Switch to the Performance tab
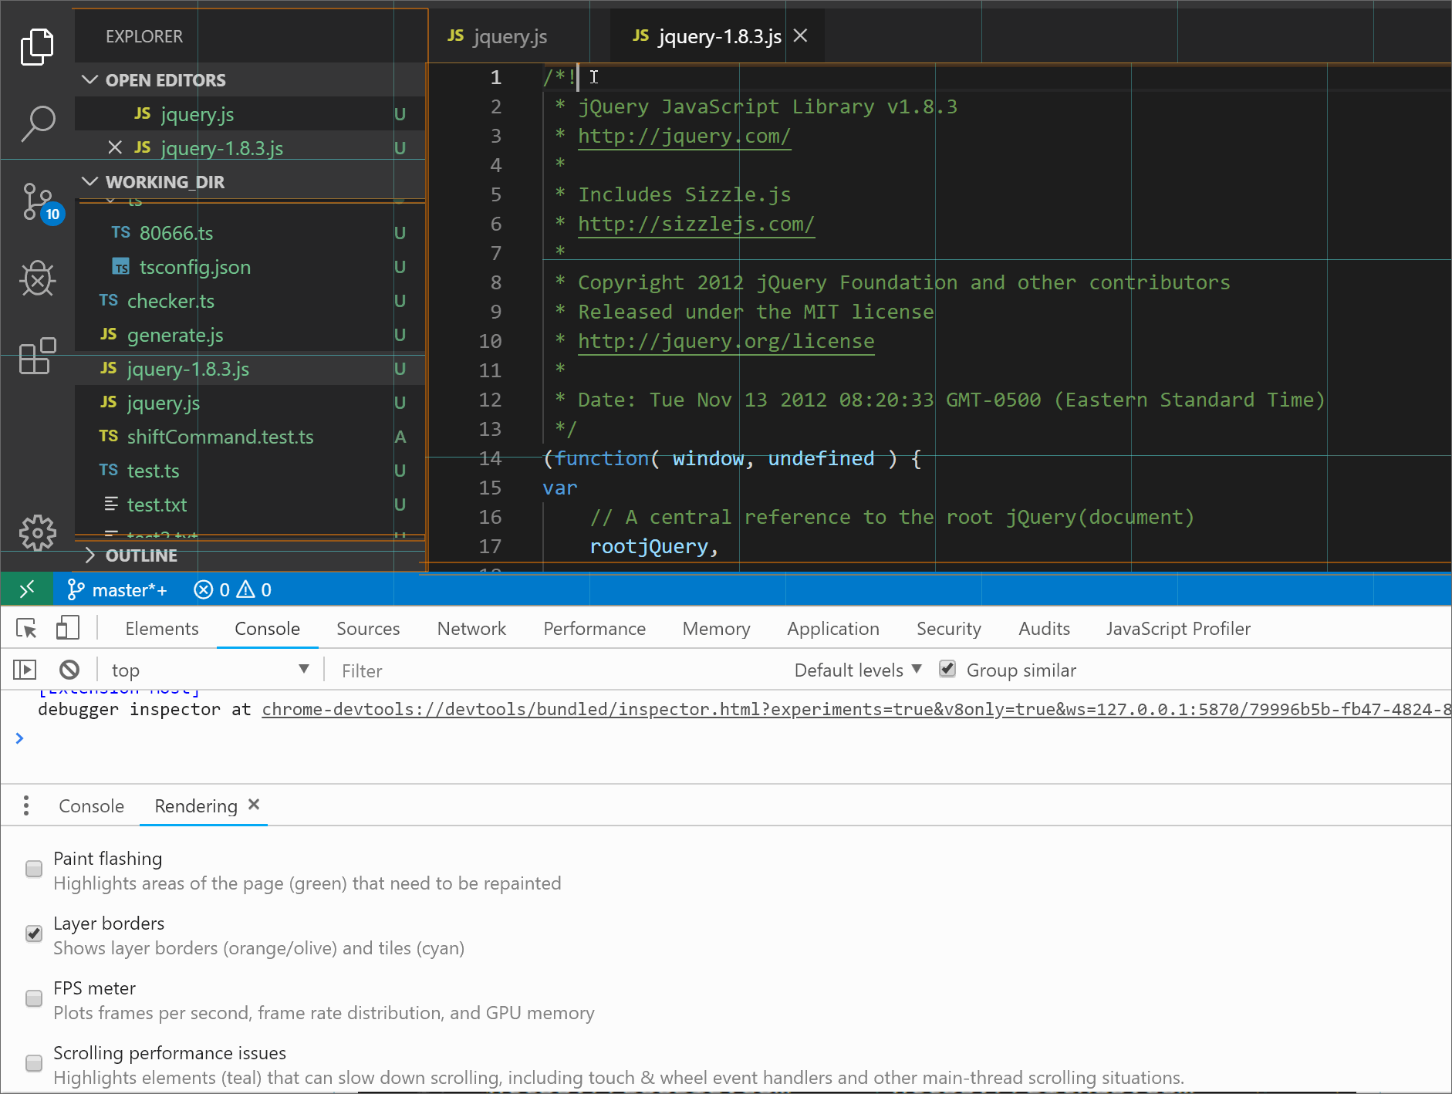Image resolution: width=1452 pixels, height=1094 pixels. (x=594, y=629)
